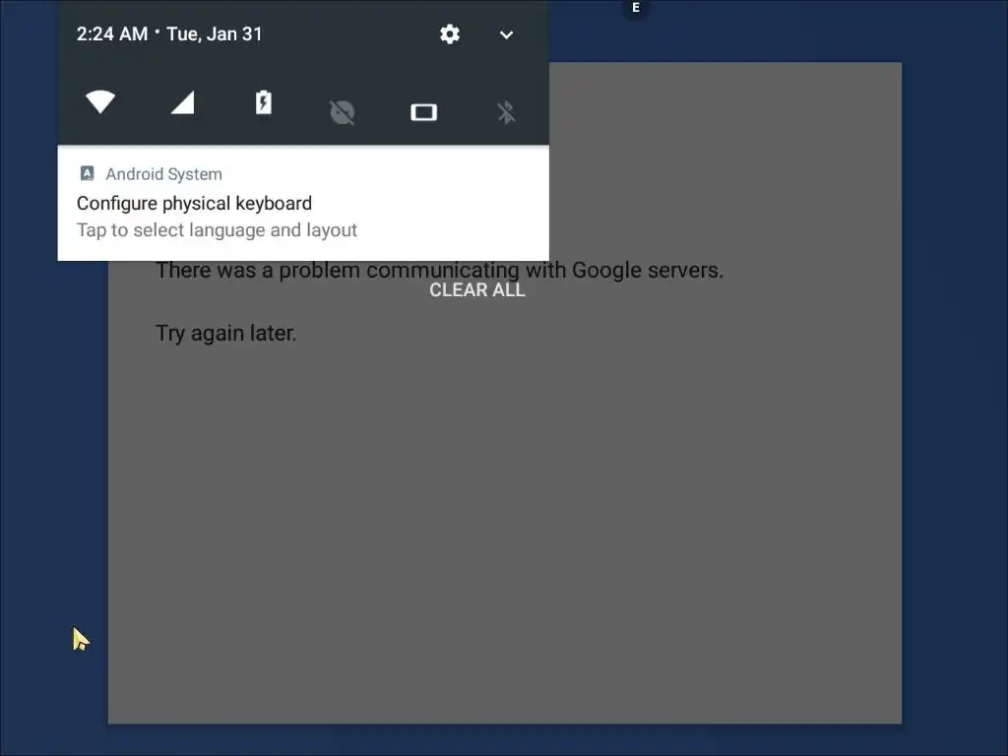Tap the Android System notification app icon
Screen dimensions: 1008x756
coord(87,173)
